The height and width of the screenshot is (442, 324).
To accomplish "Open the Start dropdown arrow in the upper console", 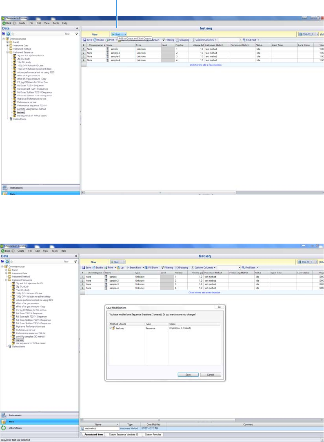I will [125, 34].
